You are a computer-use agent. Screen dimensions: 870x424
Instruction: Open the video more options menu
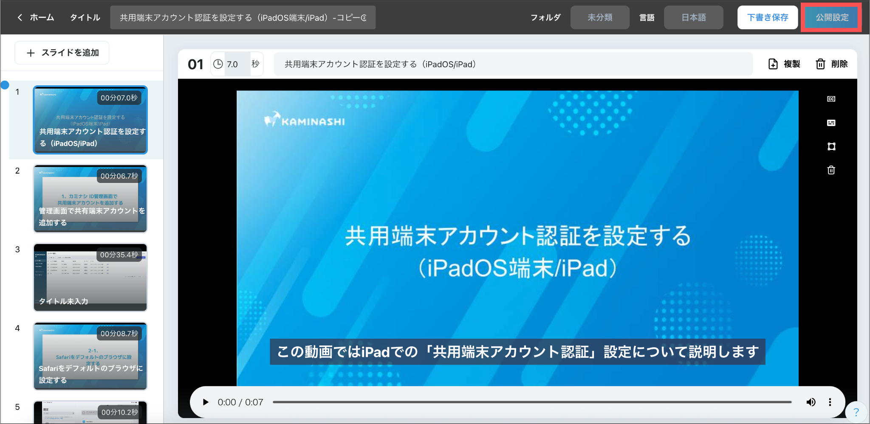(x=830, y=402)
